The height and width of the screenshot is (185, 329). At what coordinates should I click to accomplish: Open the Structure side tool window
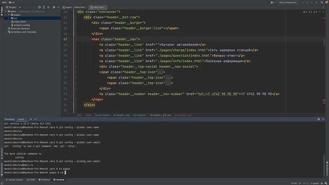point(2,153)
